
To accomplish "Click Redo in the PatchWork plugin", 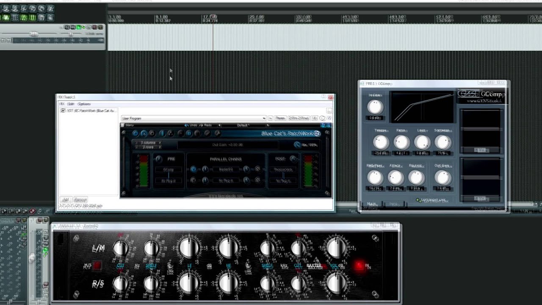I will point(206,125).
